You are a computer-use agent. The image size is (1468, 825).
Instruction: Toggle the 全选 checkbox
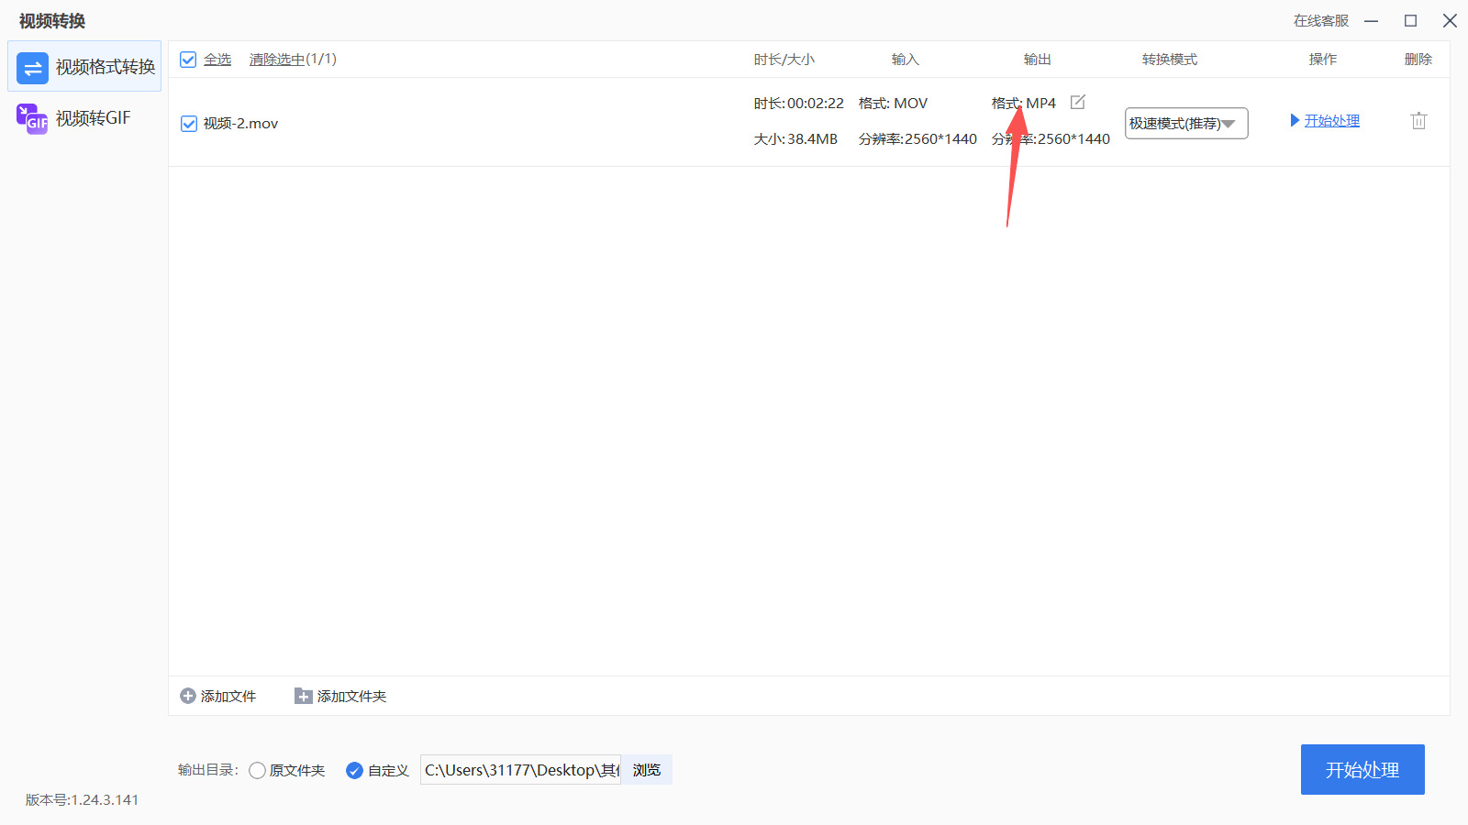188,60
